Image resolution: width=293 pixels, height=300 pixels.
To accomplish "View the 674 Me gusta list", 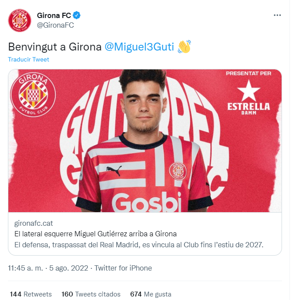I will tap(150, 294).
